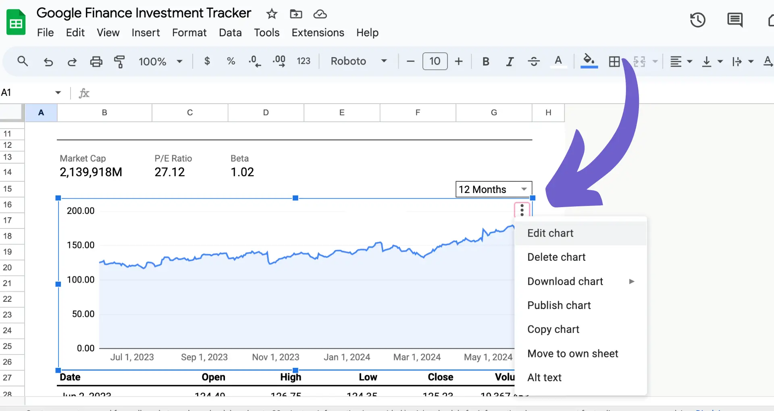Screen dimensions: 774x411
Task: Open the name box dropdown arrow
Action: pyautogui.click(x=58, y=93)
